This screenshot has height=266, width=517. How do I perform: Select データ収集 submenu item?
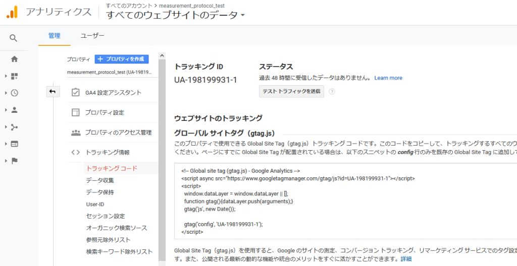[x=100, y=180]
